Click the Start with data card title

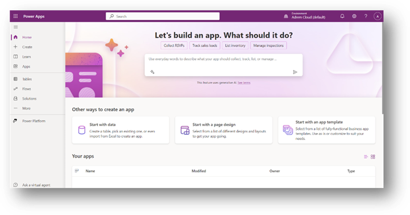(x=102, y=125)
